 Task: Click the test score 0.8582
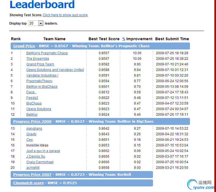pyautogui.click(x=104, y=64)
